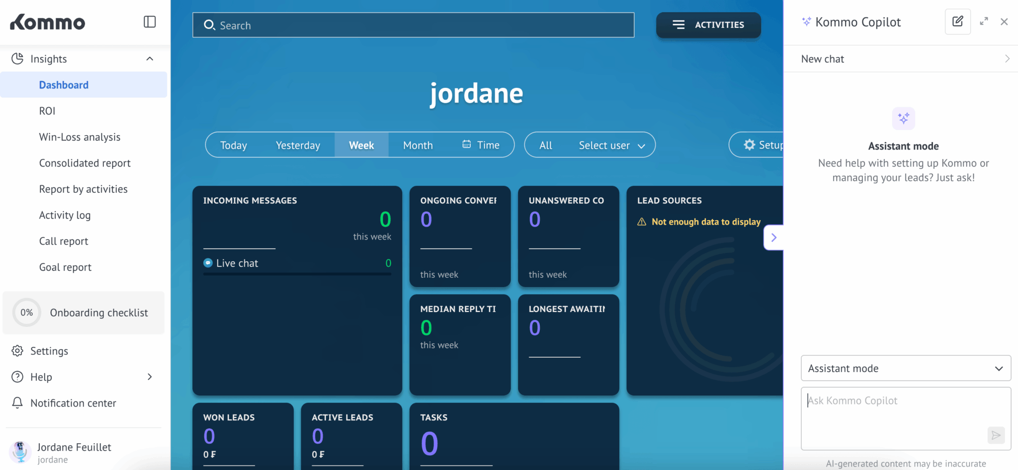Open the Dashboard page
The image size is (1018, 470).
(x=84, y=85)
